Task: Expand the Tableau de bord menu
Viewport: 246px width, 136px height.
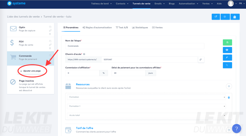Action: (101, 4)
